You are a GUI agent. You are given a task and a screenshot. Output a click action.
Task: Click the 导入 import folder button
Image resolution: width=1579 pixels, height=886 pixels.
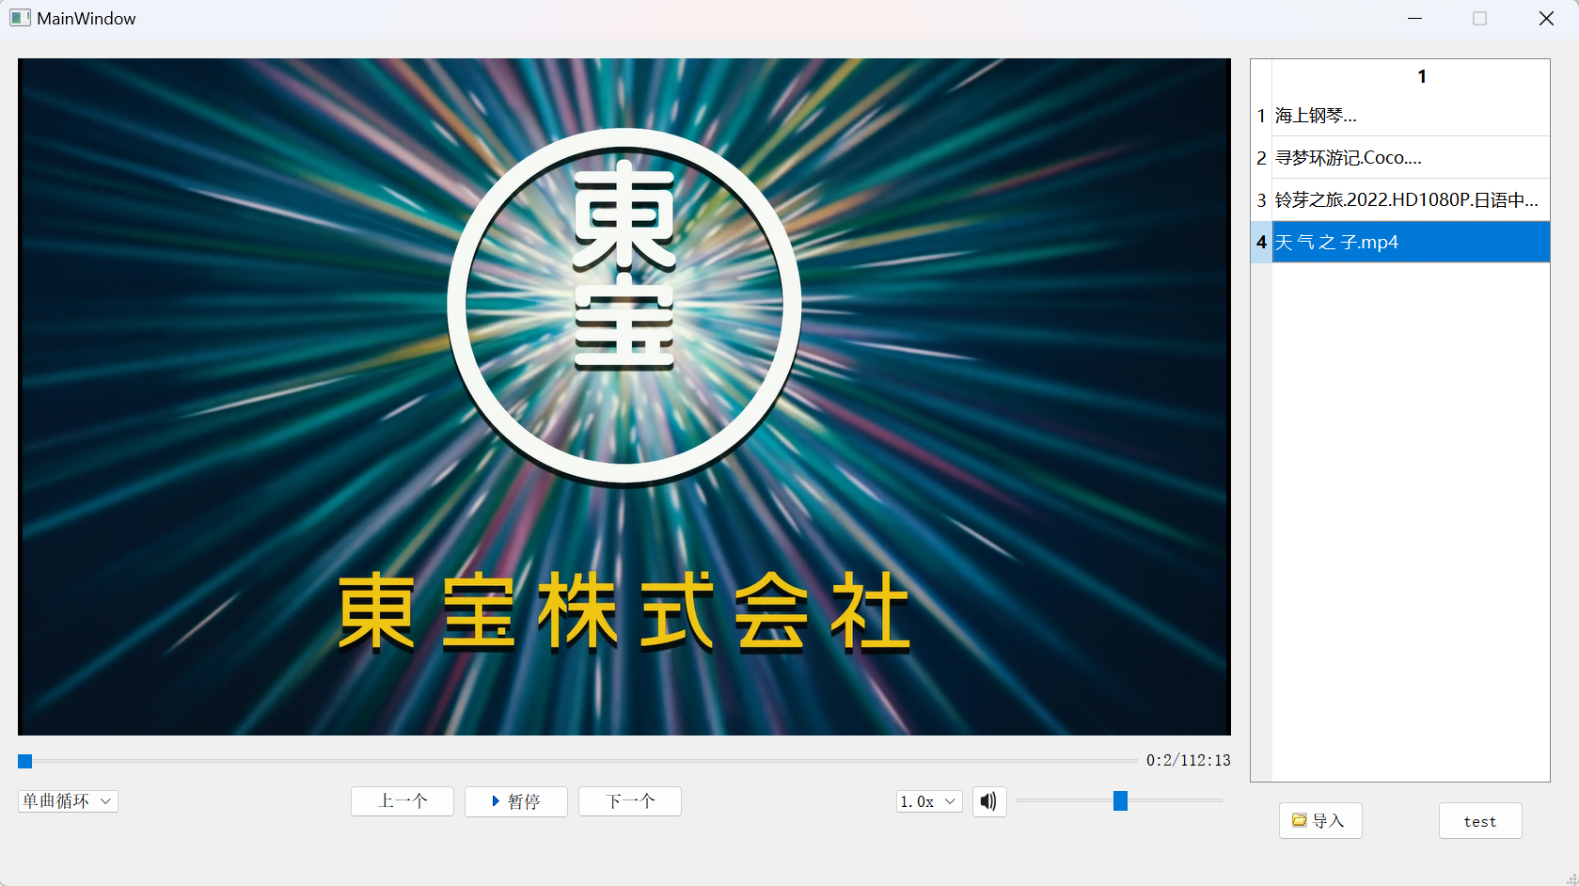coord(1320,820)
